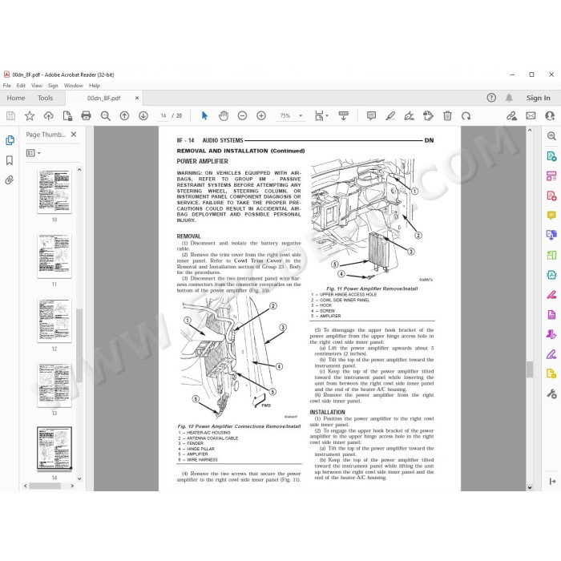This screenshot has height=561, width=561.
Task: Click the Print file icon
Action: pyautogui.click(x=87, y=116)
